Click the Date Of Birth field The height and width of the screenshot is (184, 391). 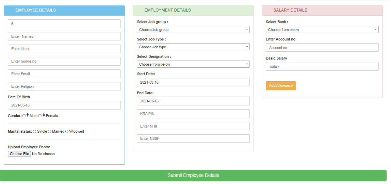click(64, 105)
